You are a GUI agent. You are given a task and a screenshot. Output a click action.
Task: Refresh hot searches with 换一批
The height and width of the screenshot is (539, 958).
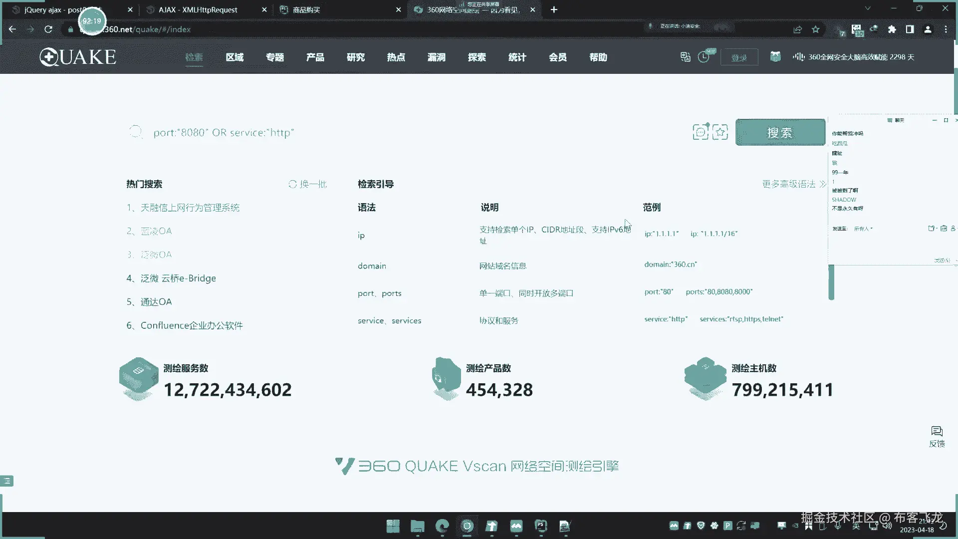click(x=307, y=184)
